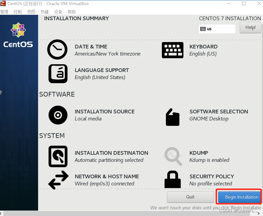Click the Help! button
This screenshot has width=263, height=216.
point(251,28)
